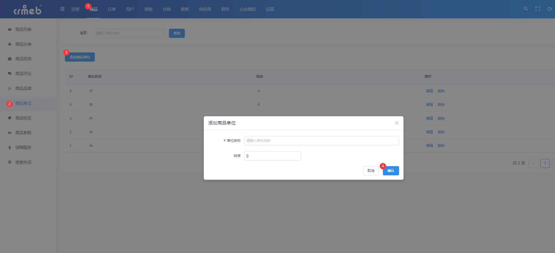
Task: Go to page 1 in pagination
Action: pos(545,163)
